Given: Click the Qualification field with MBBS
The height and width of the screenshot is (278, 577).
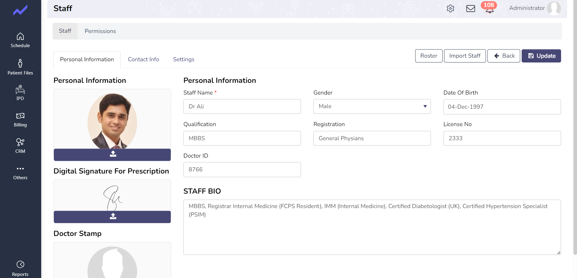Looking at the screenshot, I should (242, 138).
